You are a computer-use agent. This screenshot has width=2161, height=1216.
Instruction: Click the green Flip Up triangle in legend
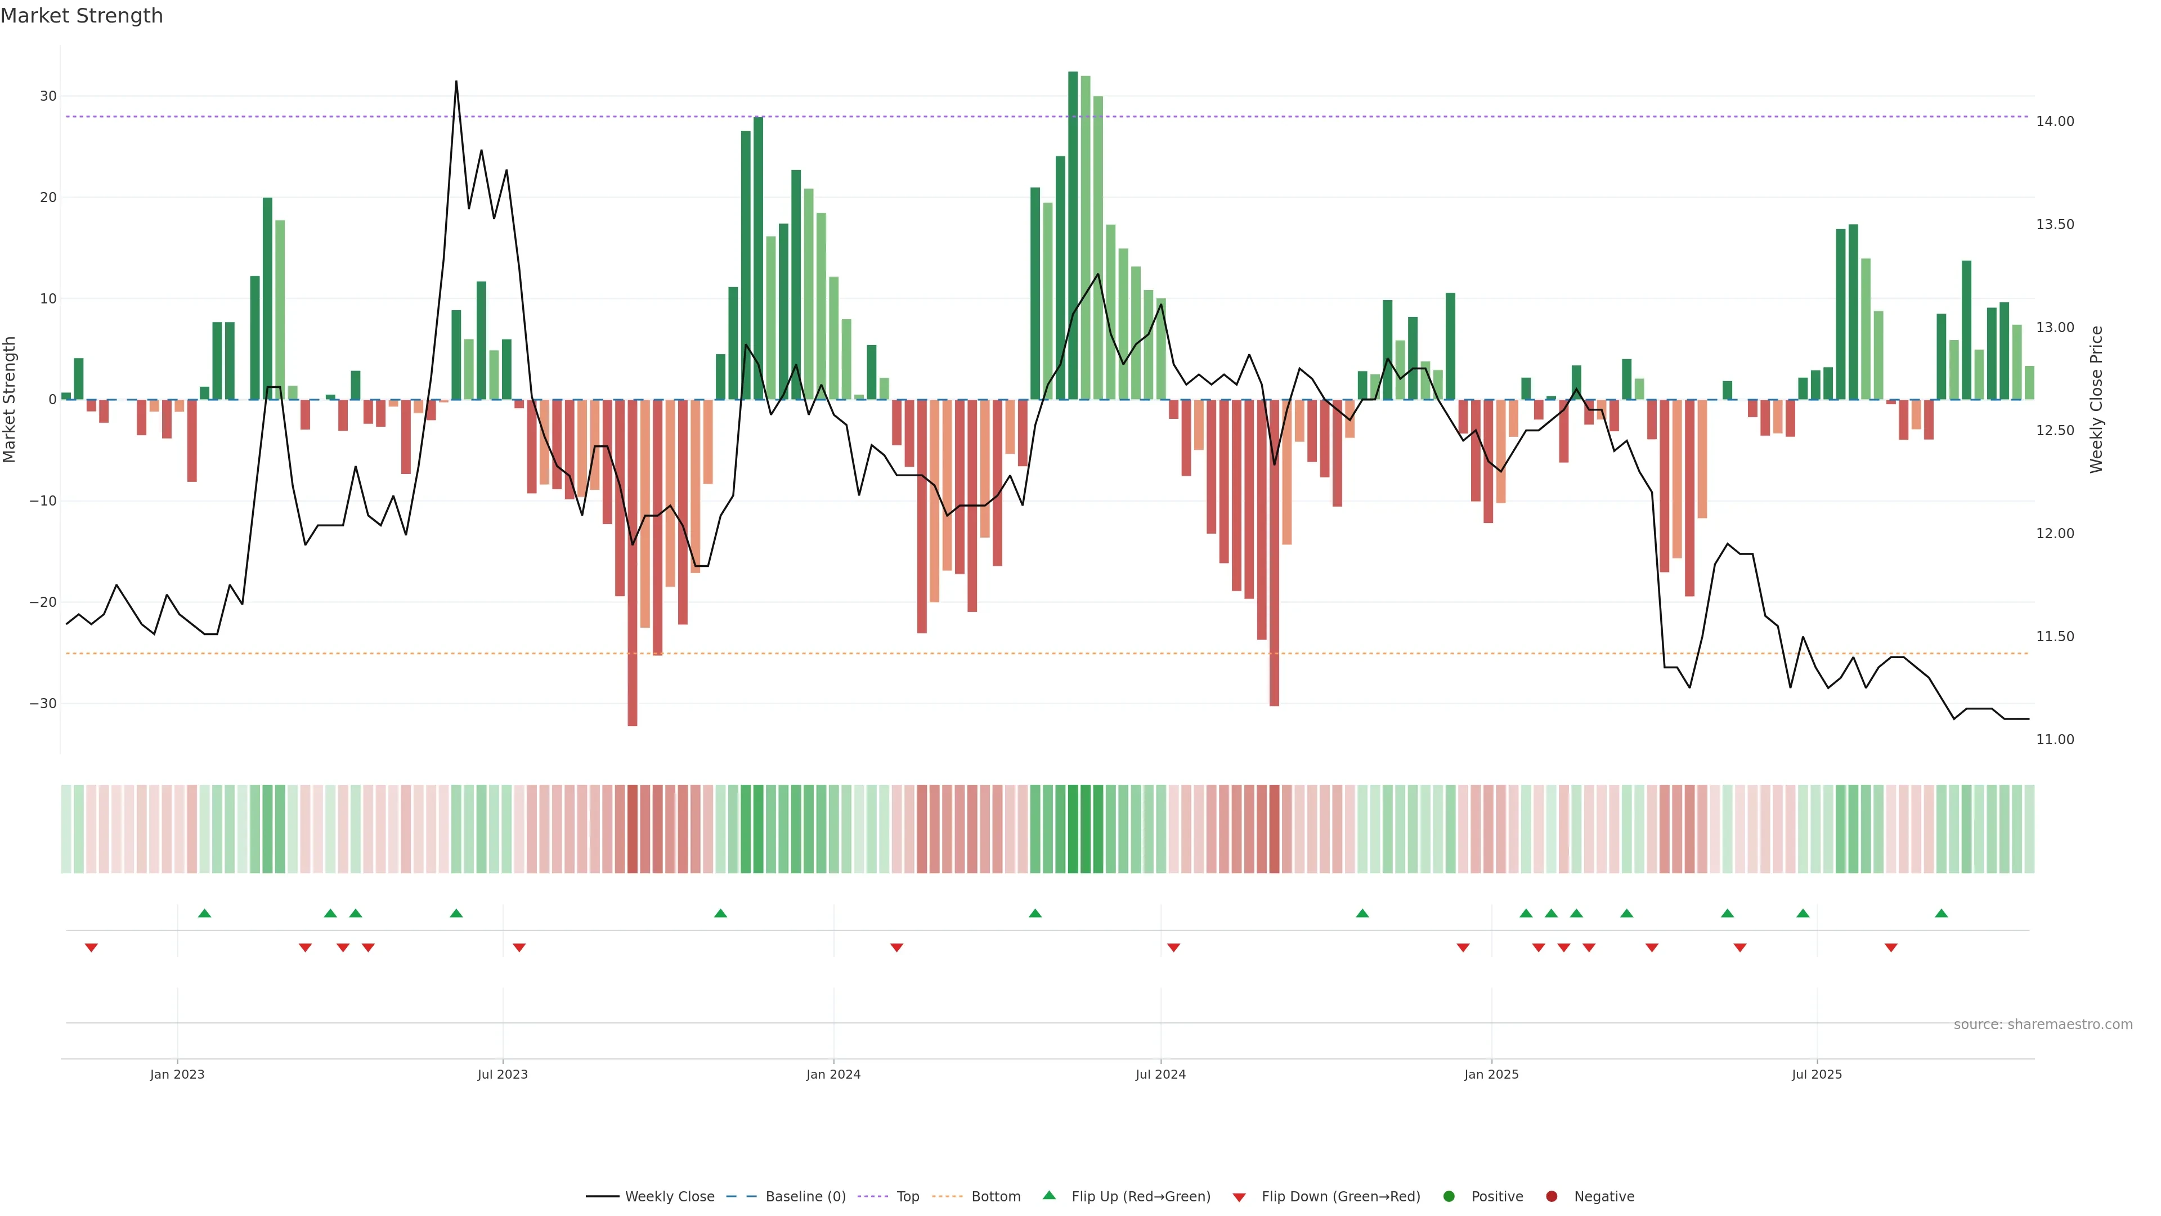(x=1048, y=1195)
